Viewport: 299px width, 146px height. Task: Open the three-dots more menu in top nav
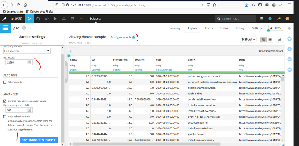point(81,19)
